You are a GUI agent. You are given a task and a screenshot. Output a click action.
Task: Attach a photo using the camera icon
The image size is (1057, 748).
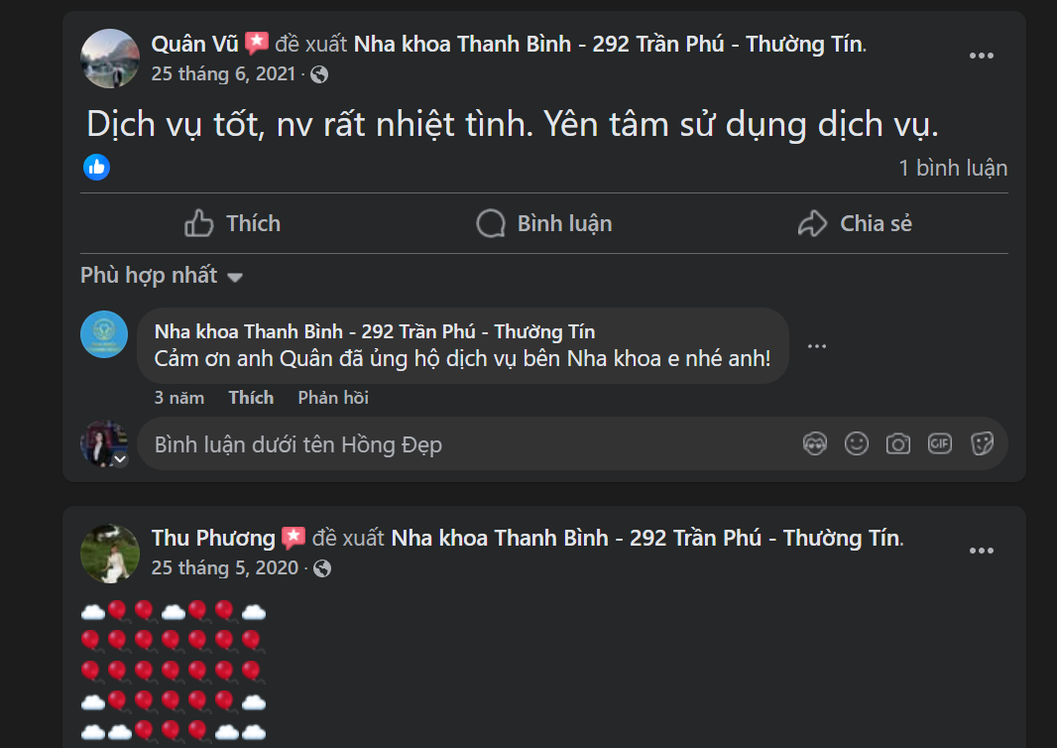pos(898,444)
